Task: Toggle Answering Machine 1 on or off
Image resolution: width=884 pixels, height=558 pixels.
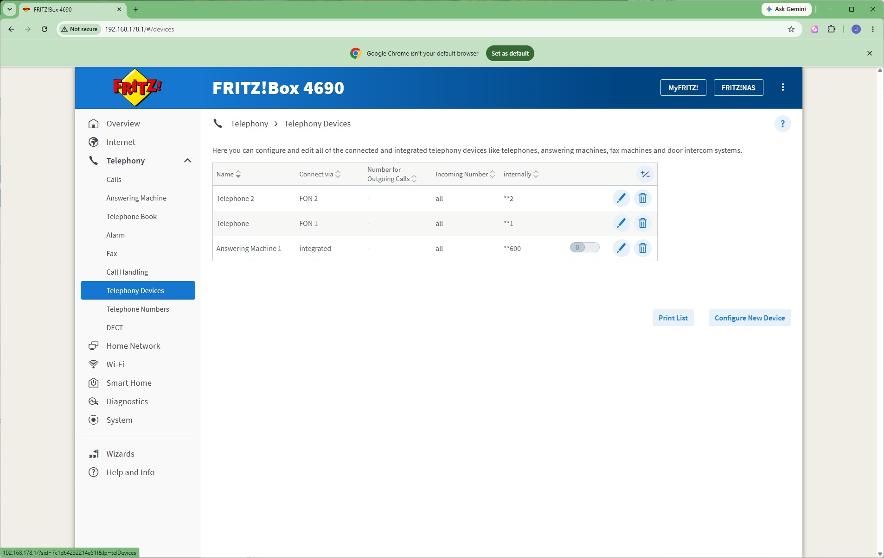Action: [x=584, y=248]
